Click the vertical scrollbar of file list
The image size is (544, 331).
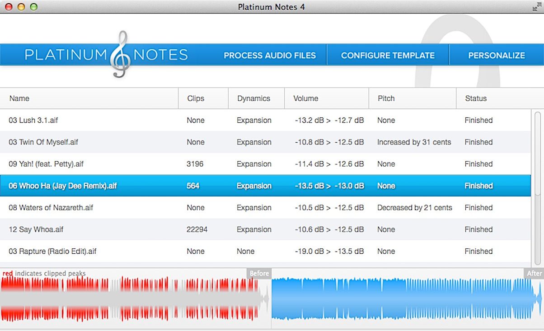pos(537,154)
